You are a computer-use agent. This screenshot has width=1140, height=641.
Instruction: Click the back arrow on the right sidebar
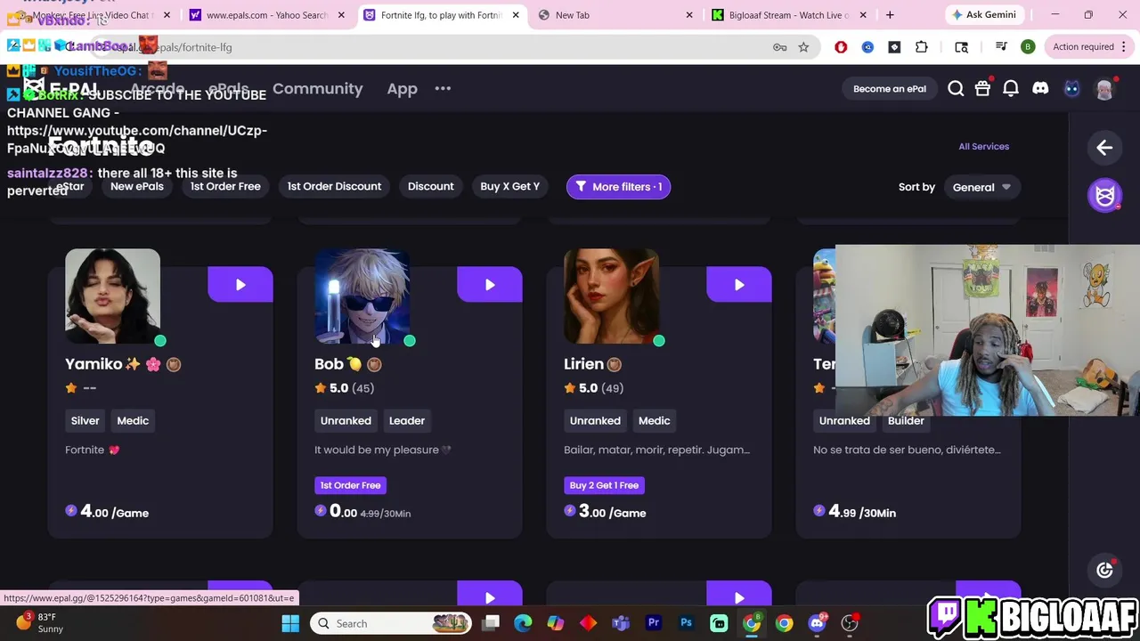(1104, 148)
